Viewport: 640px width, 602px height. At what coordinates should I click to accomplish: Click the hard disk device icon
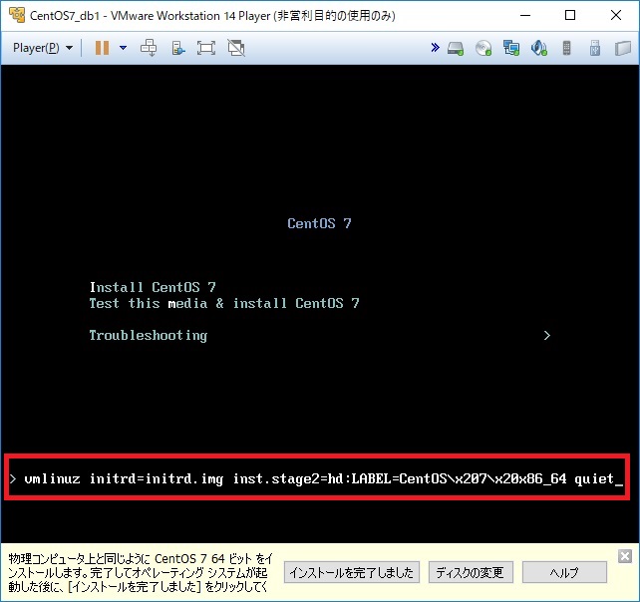pos(456,48)
